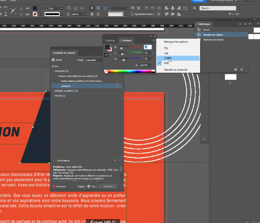Expand IMAGES et OBJETS error group
Viewport: 260px width, 223px height.
click(x=54, y=91)
